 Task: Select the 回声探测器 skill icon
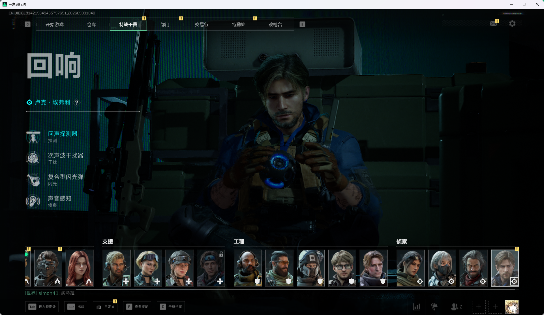pos(33,137)
